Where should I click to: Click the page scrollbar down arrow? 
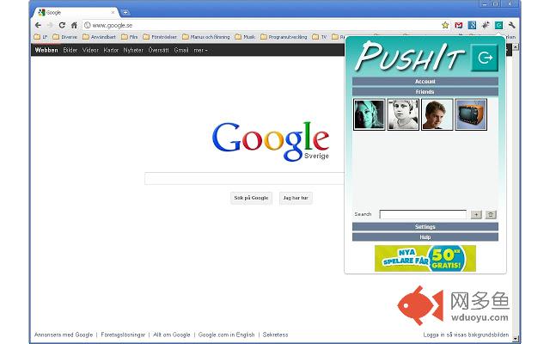pos(516,338)
